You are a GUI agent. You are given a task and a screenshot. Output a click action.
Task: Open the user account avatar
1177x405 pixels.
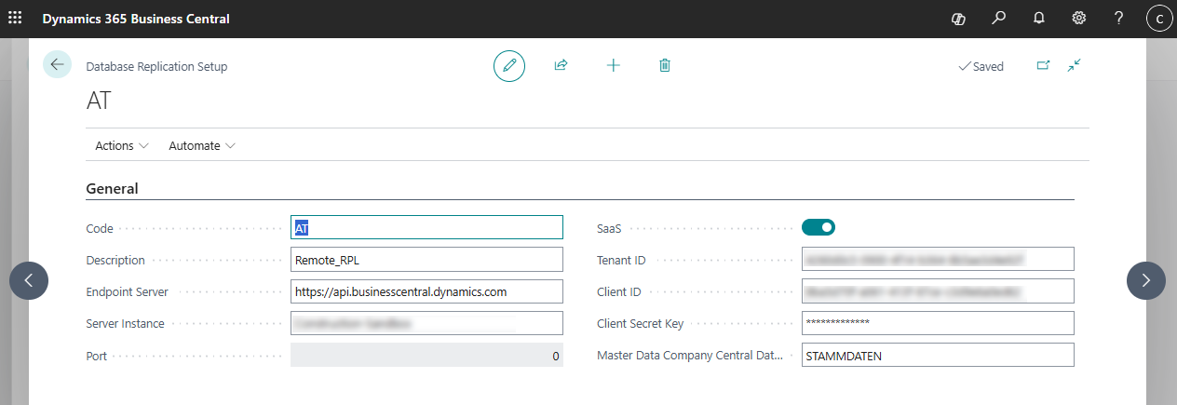(1158, 19)
